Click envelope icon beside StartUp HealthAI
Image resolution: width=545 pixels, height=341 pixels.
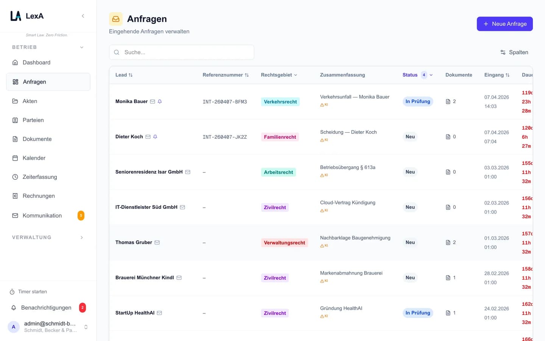pyautogui.click(x=159, y=313)
